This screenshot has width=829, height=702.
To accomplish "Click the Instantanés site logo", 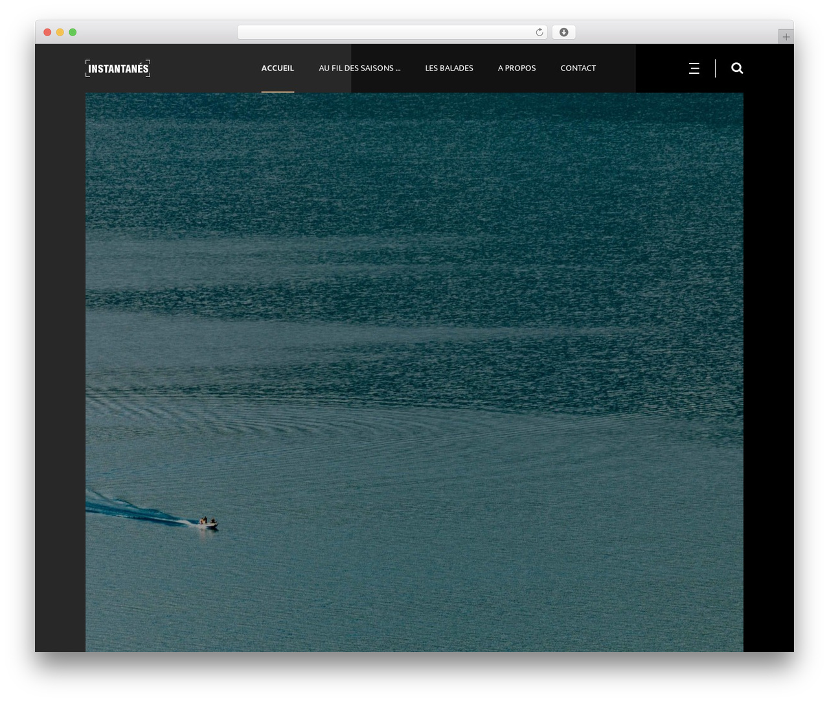I will coord(118,68).
